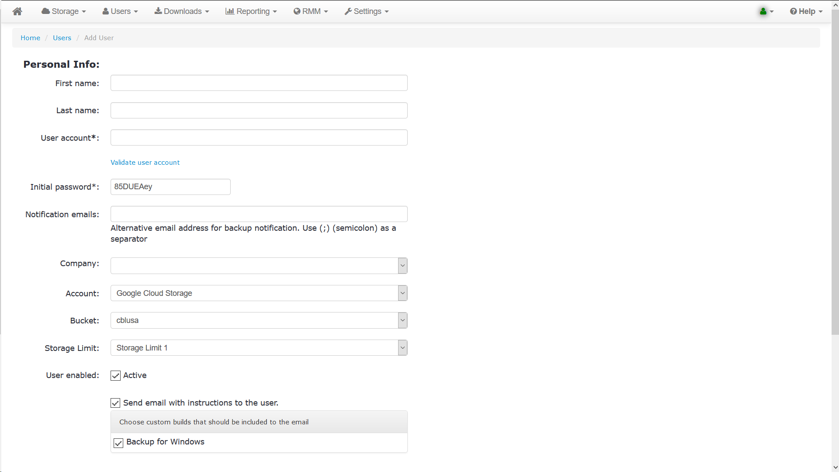Click the home icon in navbar
The image size is (839, 472).
17,11
